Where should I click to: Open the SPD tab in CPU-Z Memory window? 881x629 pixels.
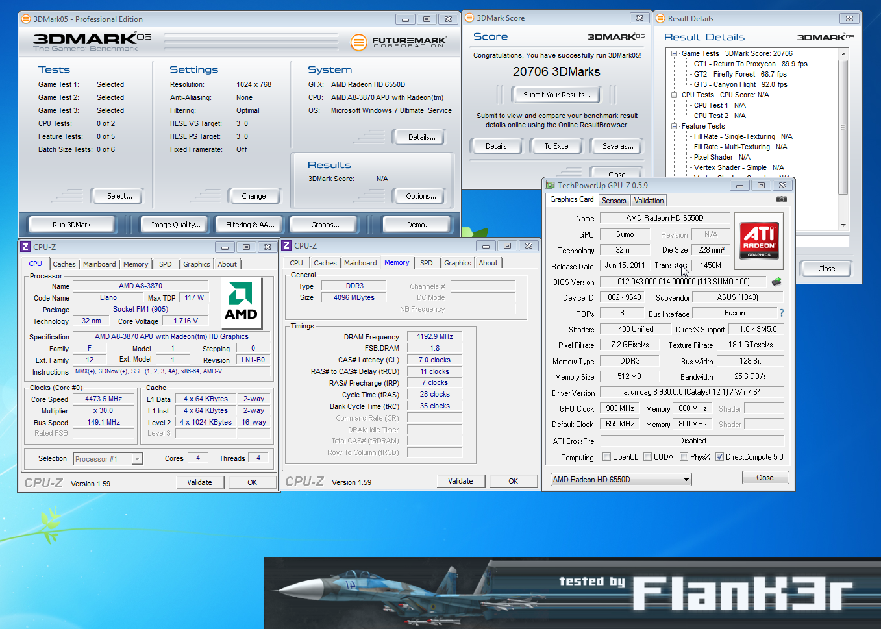coord(426,263)
